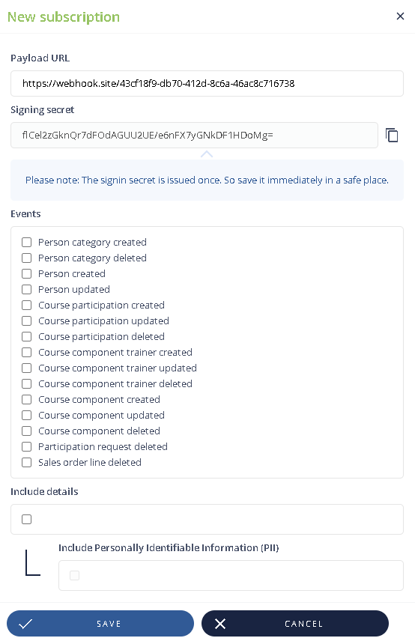The width and height of the screenshot is (415, 644).
Task: Enable Participation request deleted event
Action: [27, 446]
